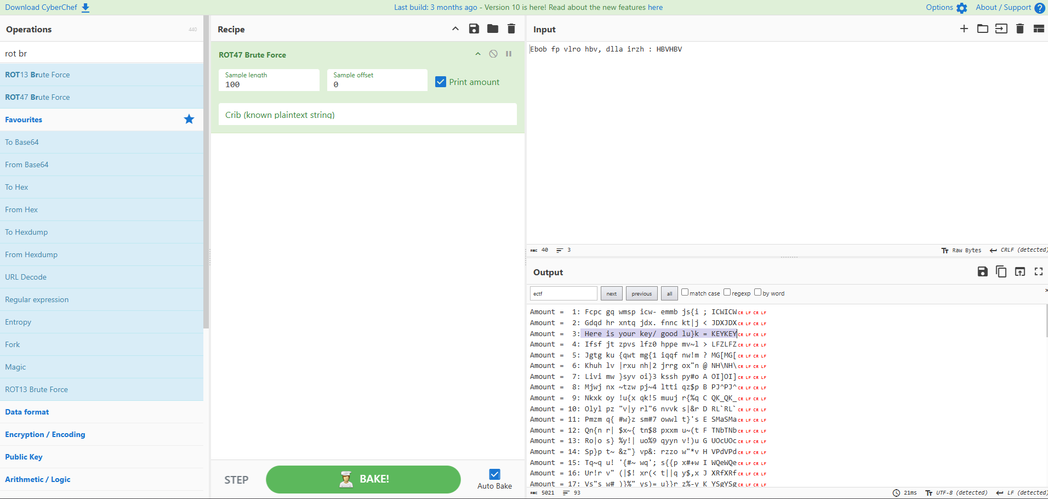Click the 21ms bake time status

tap(904, 493)
